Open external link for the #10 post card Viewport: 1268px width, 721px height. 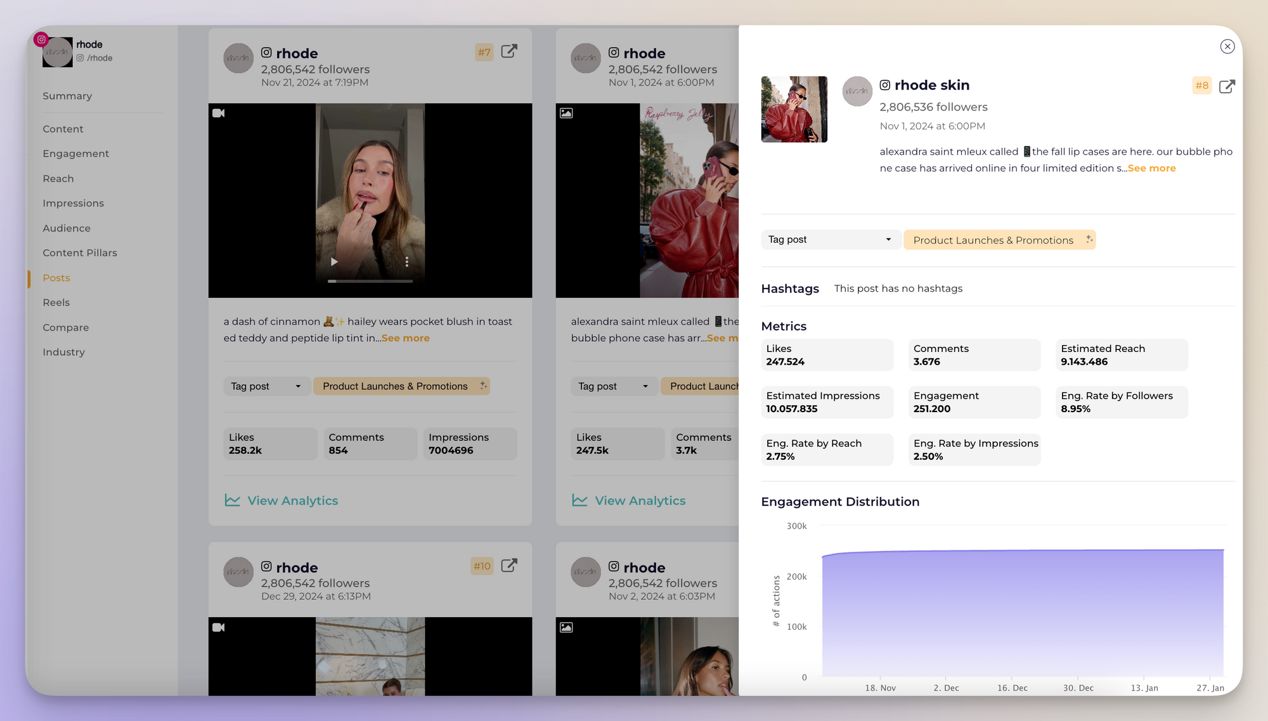(509, 566)
